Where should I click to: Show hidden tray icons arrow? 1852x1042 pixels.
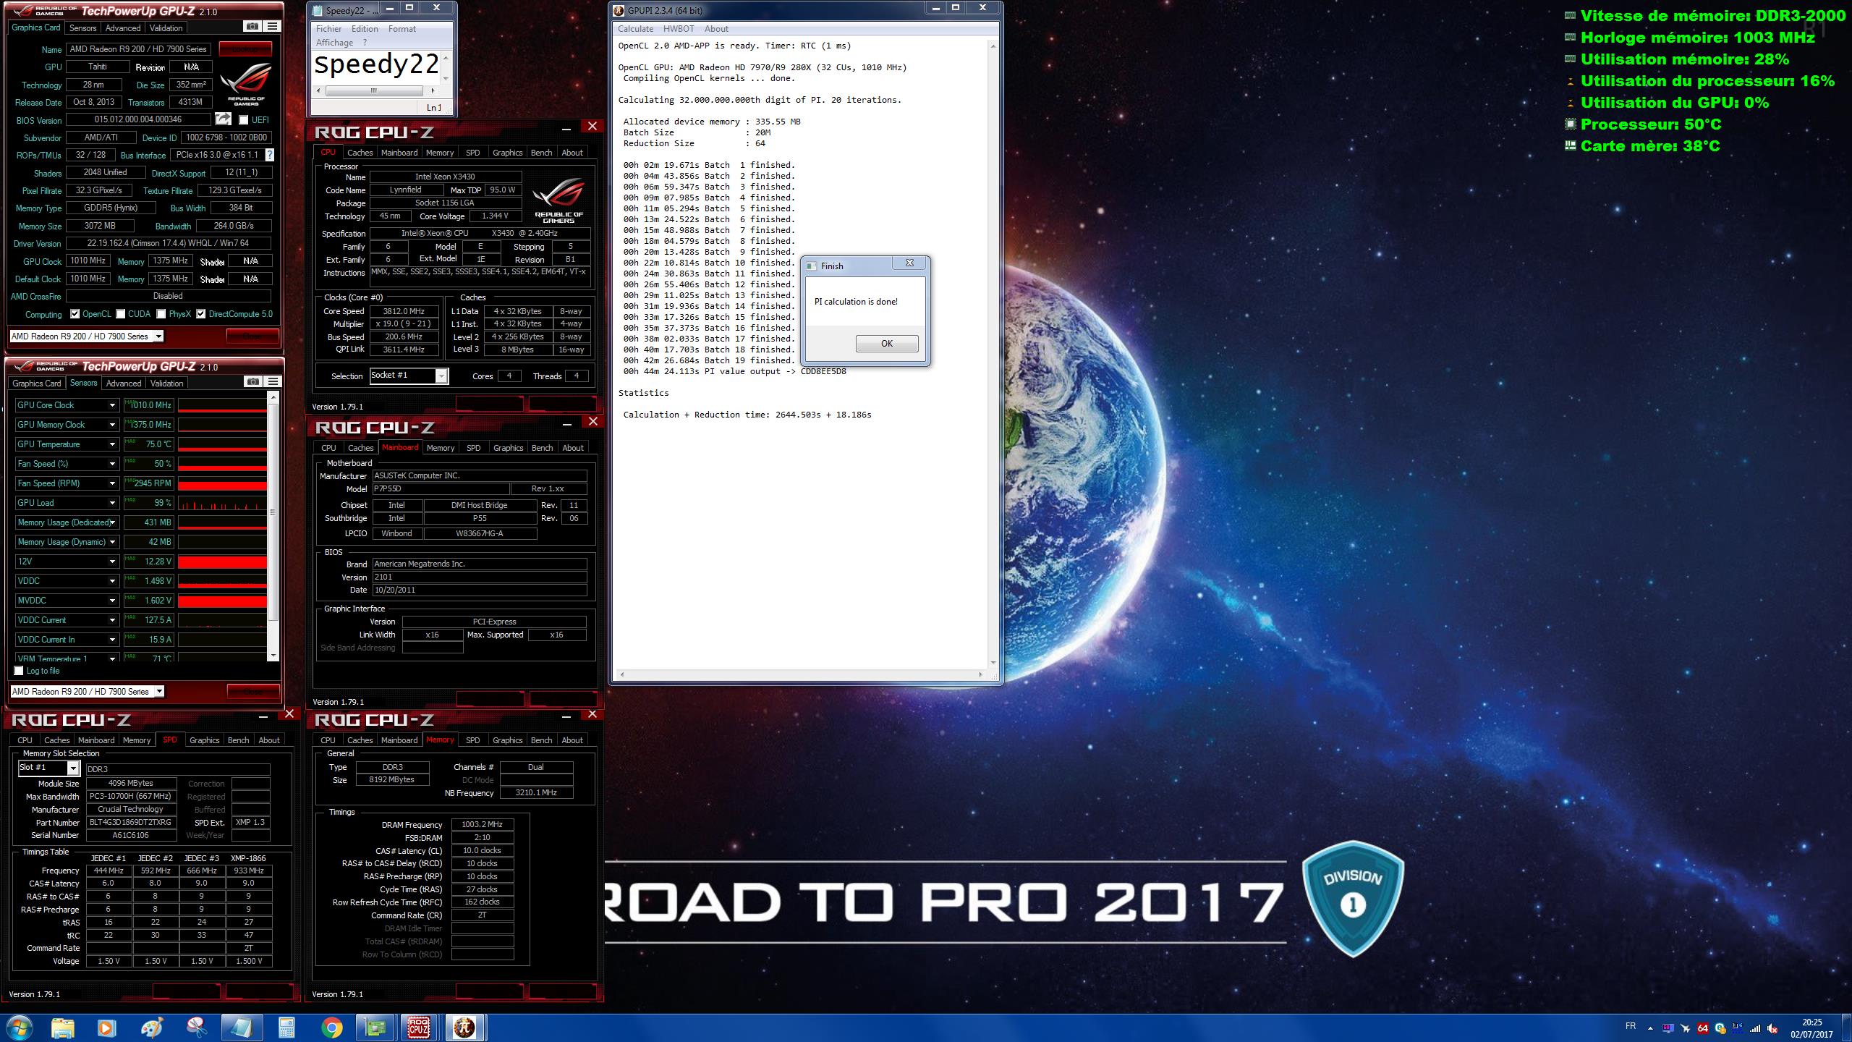(x=1650, y=1028)
